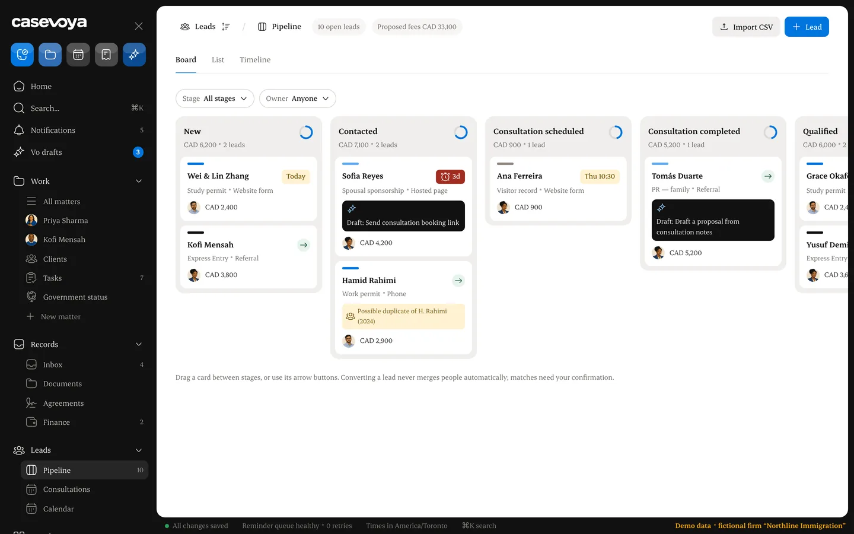Click the bell icon next to Notifications
The width and height of the screenshot is (854, 534).
(19, 130)
